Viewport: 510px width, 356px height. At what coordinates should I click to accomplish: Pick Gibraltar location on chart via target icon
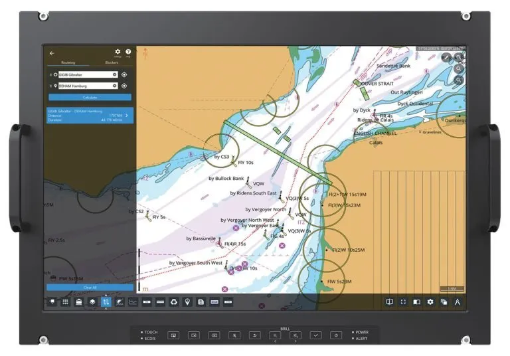click(124, 74)
